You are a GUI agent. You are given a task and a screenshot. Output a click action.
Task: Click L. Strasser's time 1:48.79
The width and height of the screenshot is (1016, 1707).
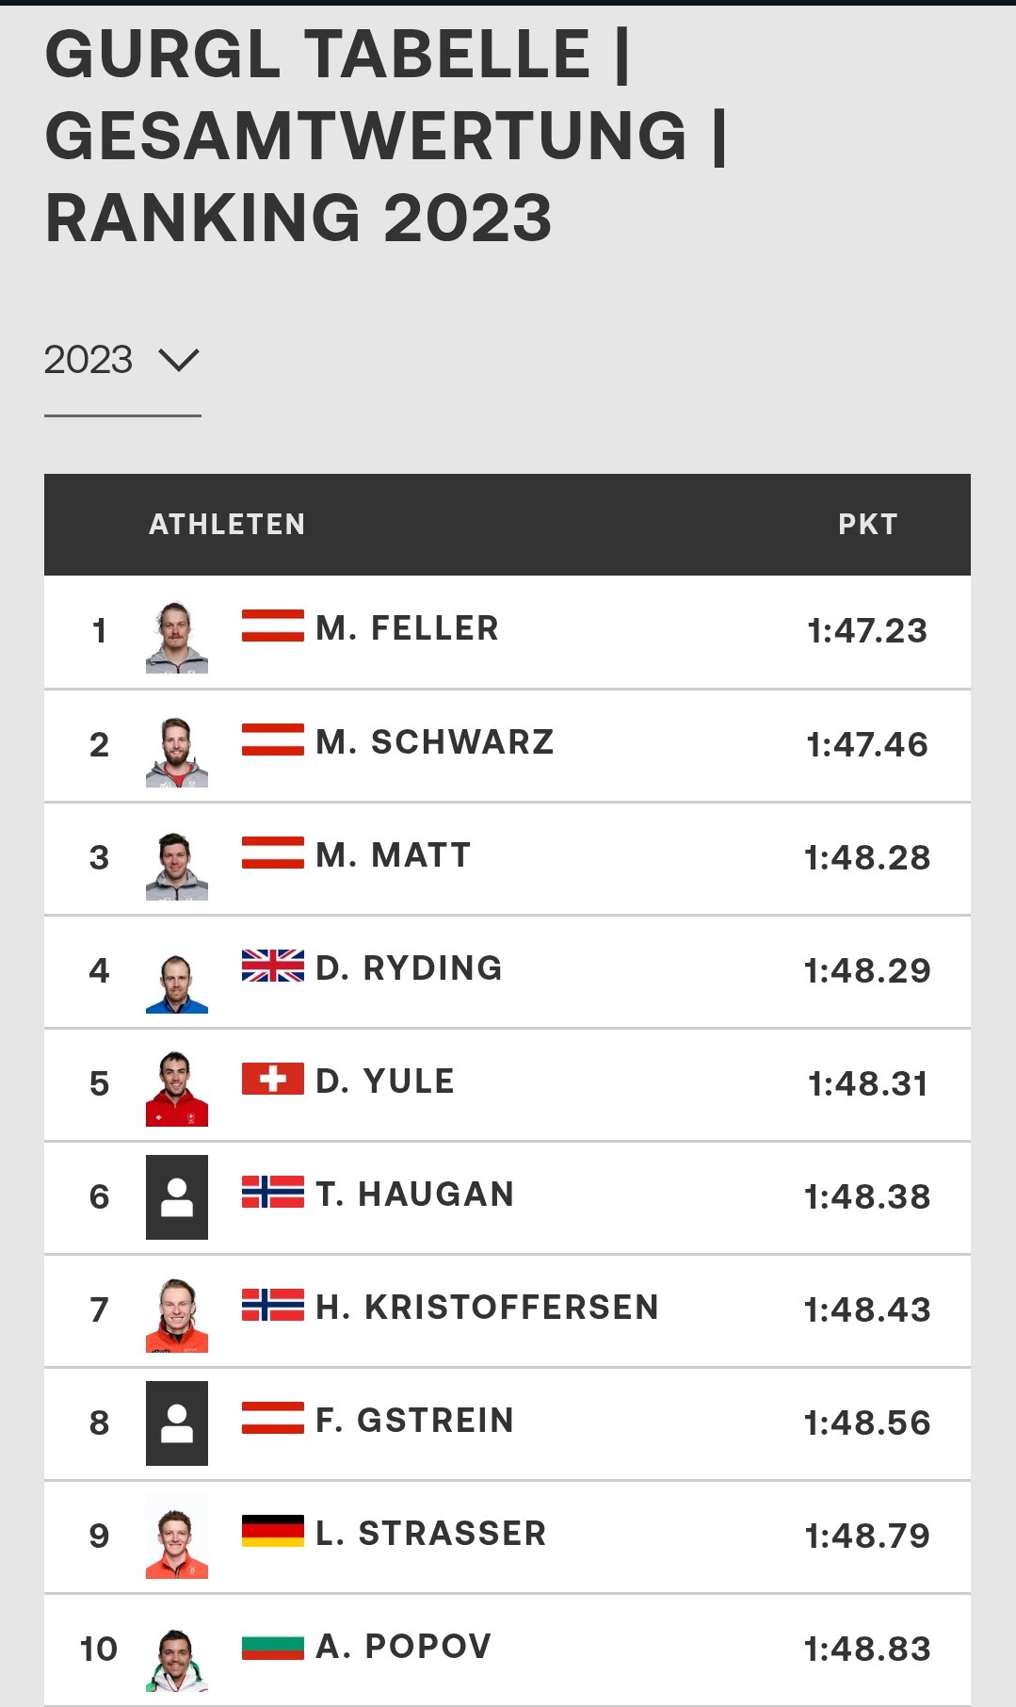867,1536
